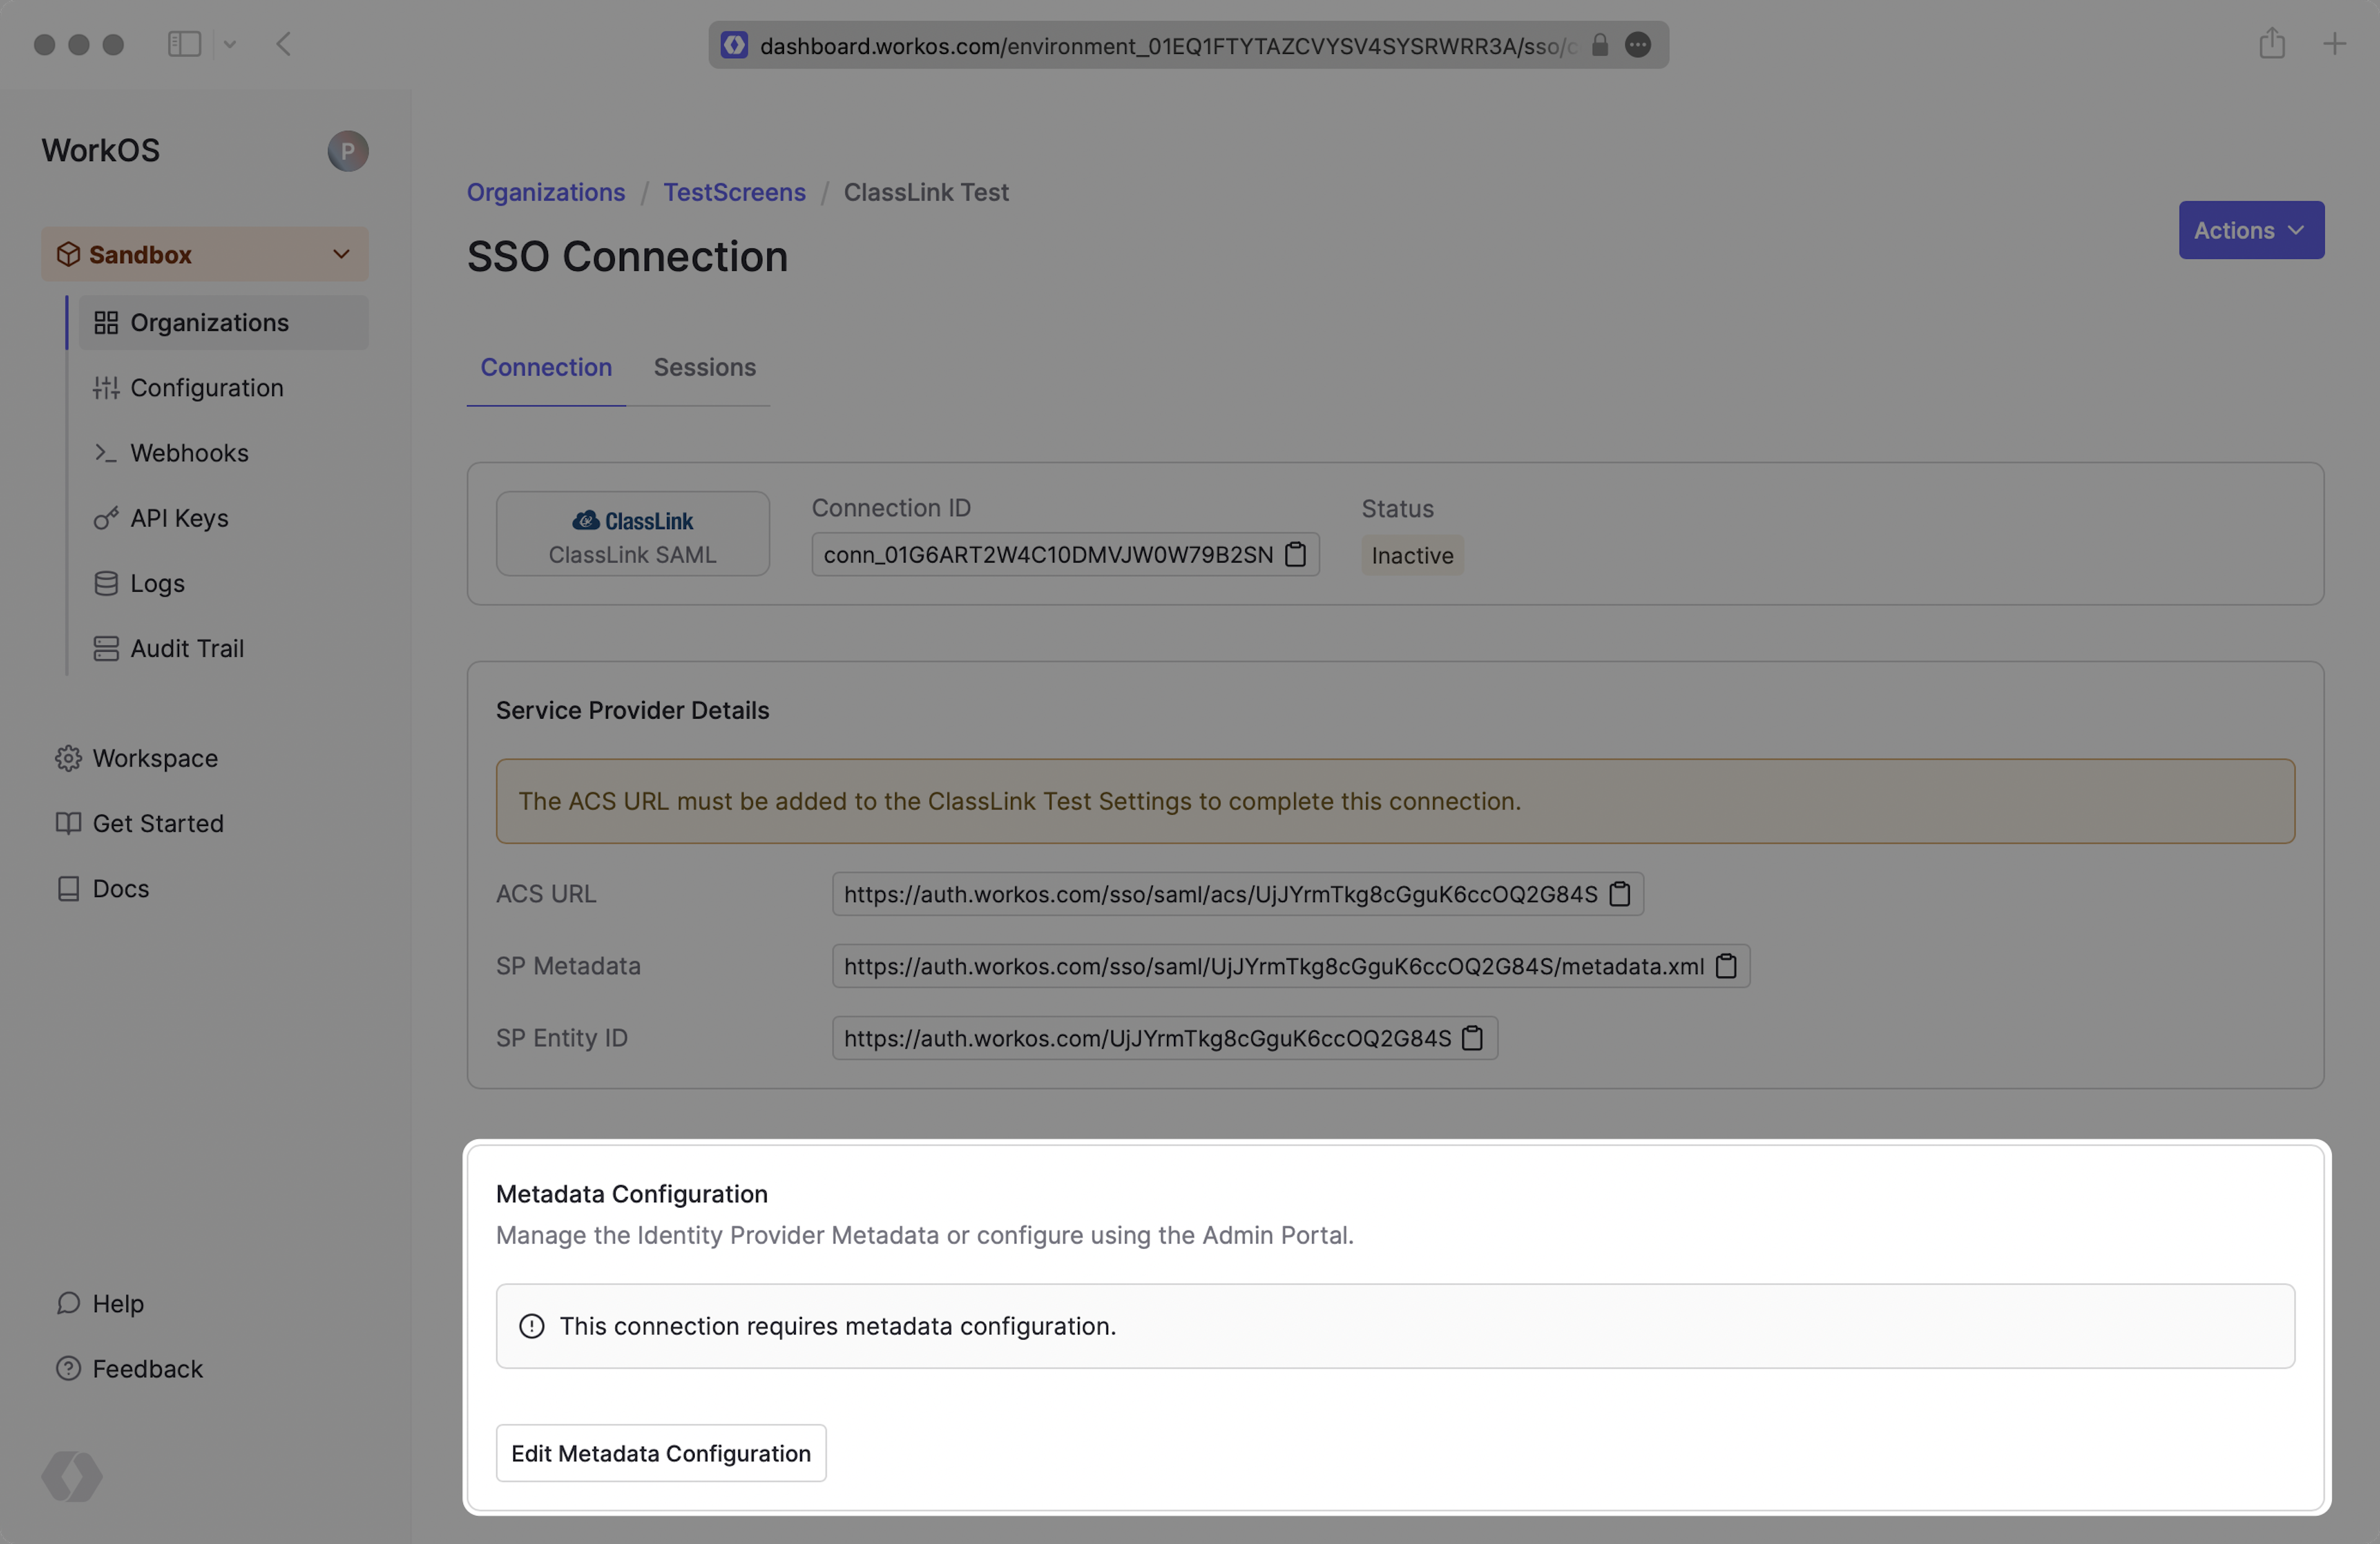Click the user avatar P icon
The width and height of the screenshot is (2380, 1544).
347,151
